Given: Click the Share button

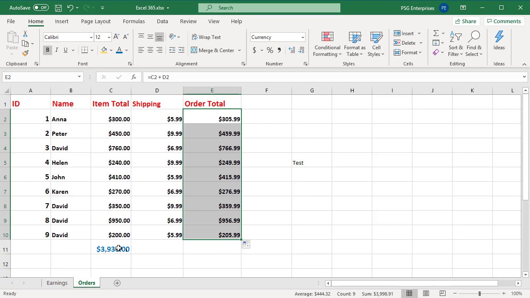Looking at the screenshot, I should [466, 21].
